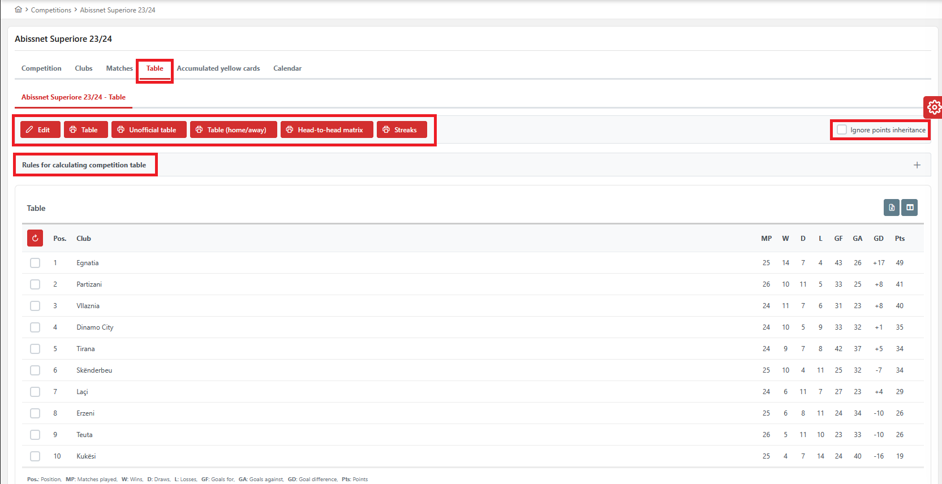
Task: Open the column layout icon above table
Action: pos(910,208)
